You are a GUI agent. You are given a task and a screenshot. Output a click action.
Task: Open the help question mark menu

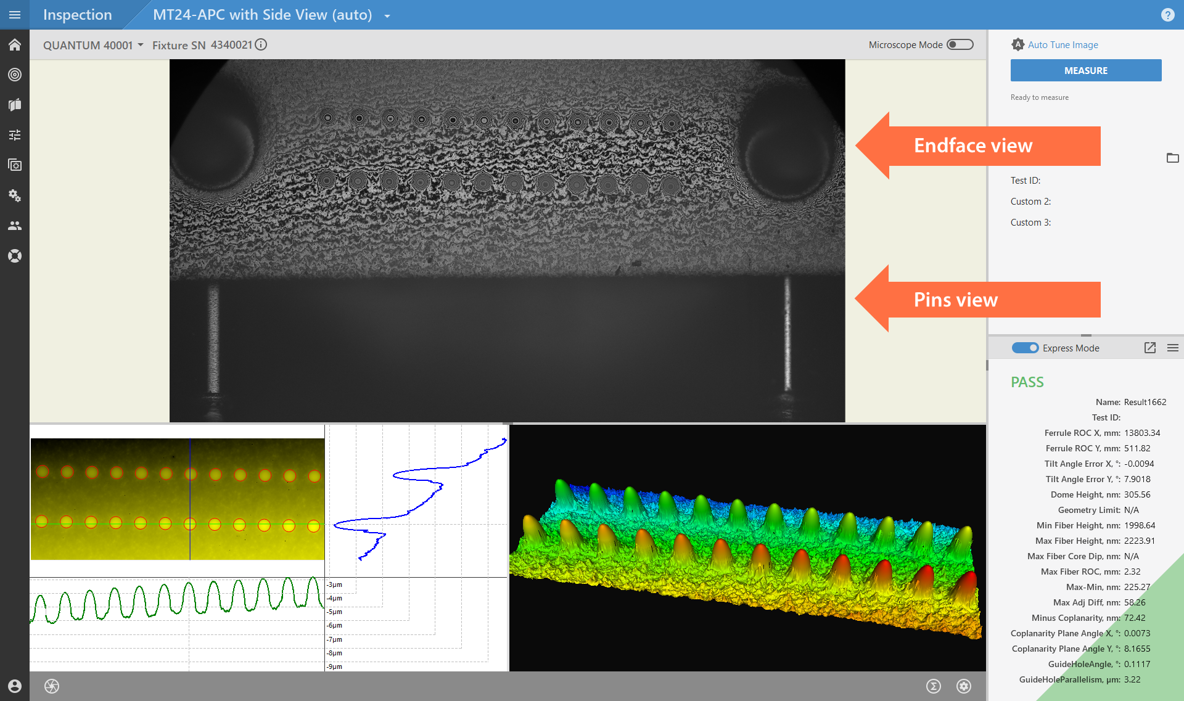pos(1167,15)
